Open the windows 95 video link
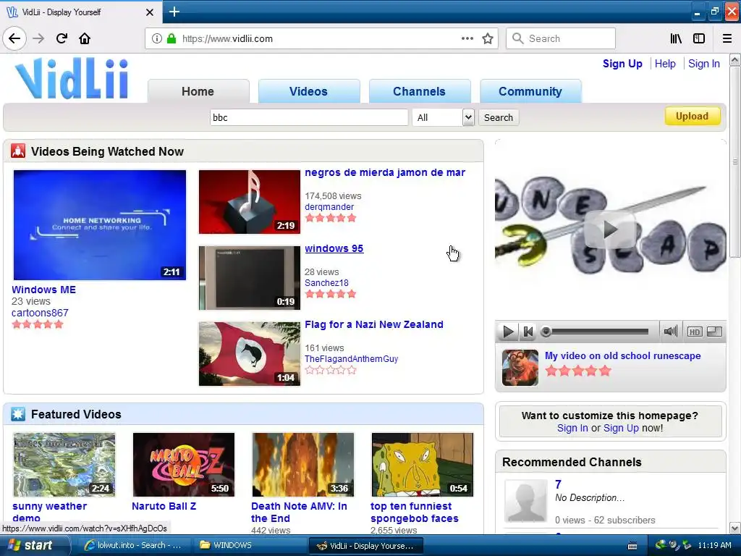The height and width of the screenshot is (556, 741). [334, 249]
